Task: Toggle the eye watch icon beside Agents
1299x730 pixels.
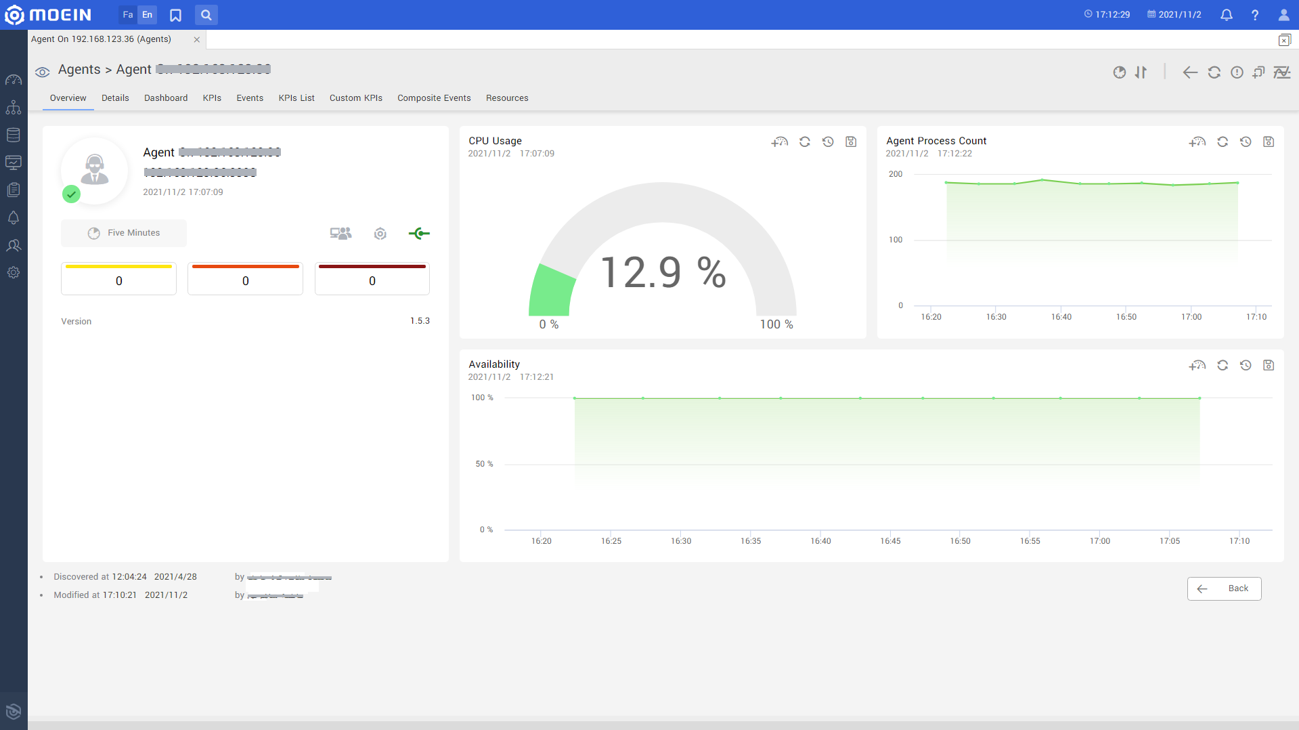Action: 42,72
